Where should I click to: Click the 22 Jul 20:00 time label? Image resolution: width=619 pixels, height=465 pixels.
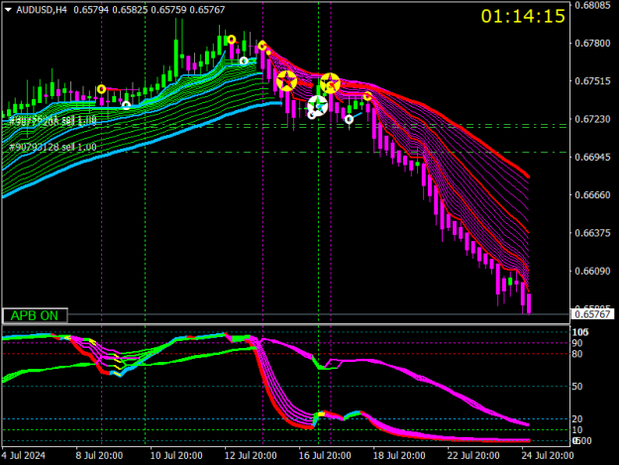[473, 455]
